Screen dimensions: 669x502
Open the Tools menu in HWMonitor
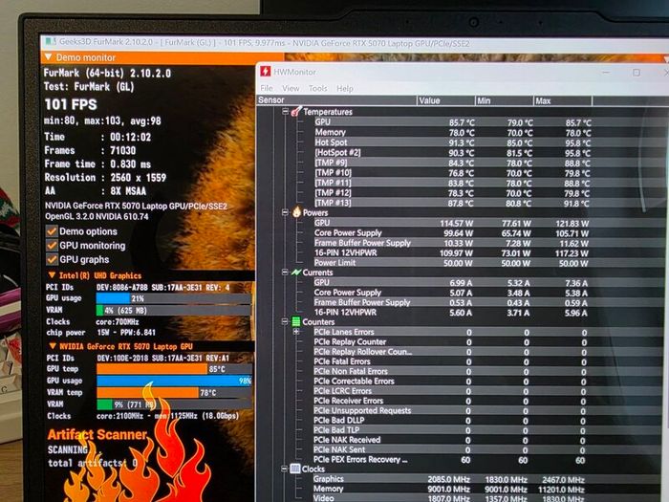pyautogui.click(x=318, y=88)
